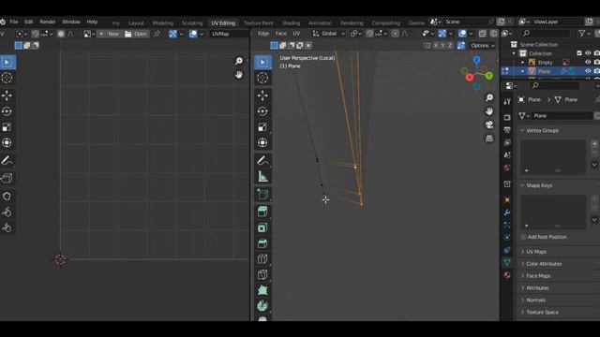Select the Transform tool in 3D viewport
The image size is (600, 337).
click(x=262, y=142)
